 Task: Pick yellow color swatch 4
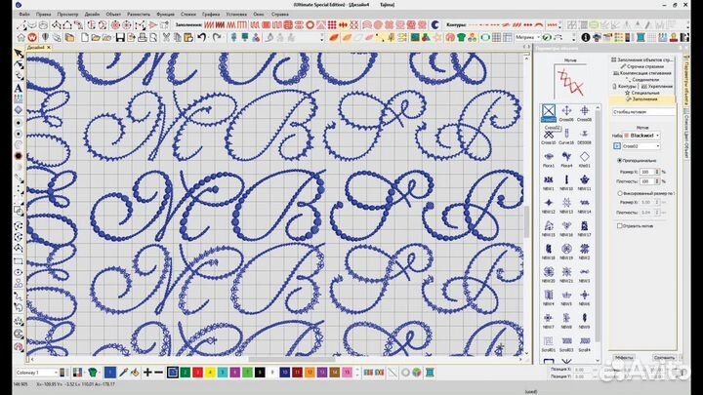210,373
